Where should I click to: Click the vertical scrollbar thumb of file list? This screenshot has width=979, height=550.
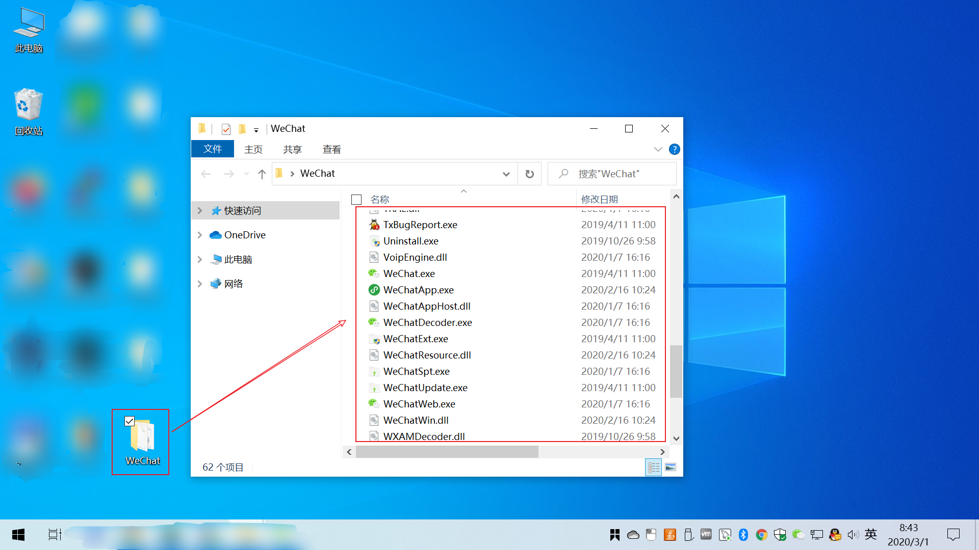pyautogui.click(x=676, y=371)
